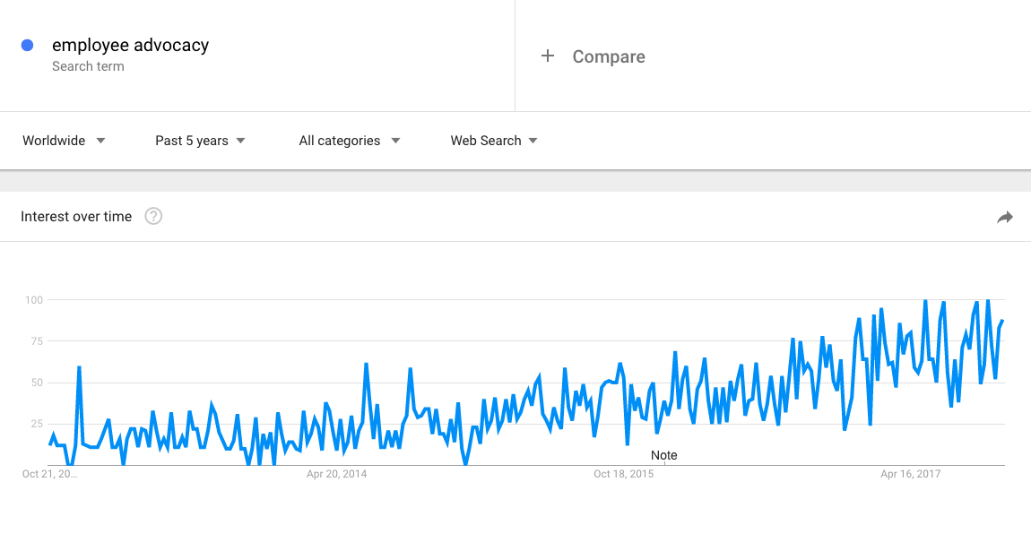Expand the Web Search type arrow
This screenshot has width=1031, height=542.
pyautogui.click(x=533, y=141)
